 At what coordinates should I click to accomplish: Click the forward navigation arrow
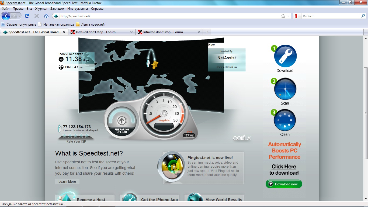(x=14, y=16)
